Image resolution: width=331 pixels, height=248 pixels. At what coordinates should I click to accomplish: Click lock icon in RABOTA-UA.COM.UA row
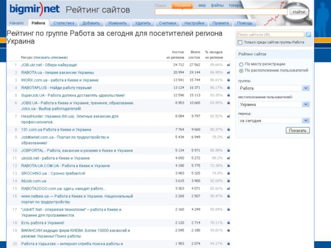228,166
